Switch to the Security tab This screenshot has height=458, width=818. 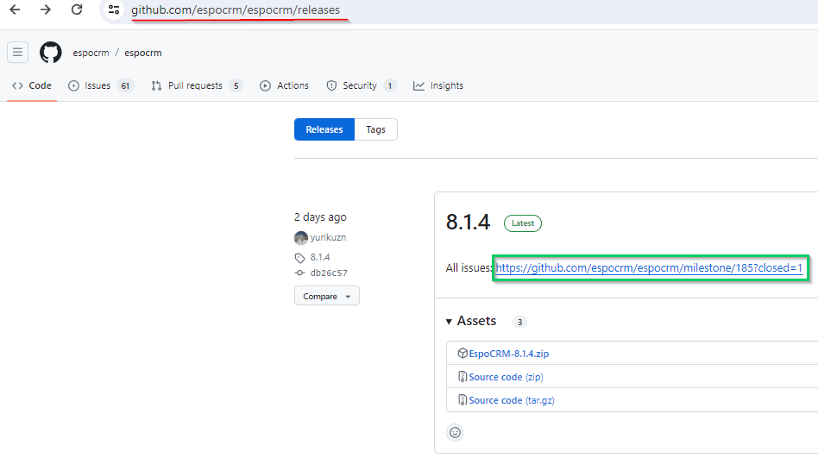click(x=361, y=85)
